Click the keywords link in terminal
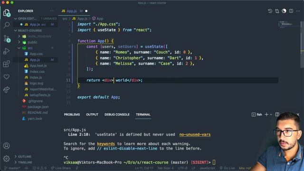 pos(106,143)
